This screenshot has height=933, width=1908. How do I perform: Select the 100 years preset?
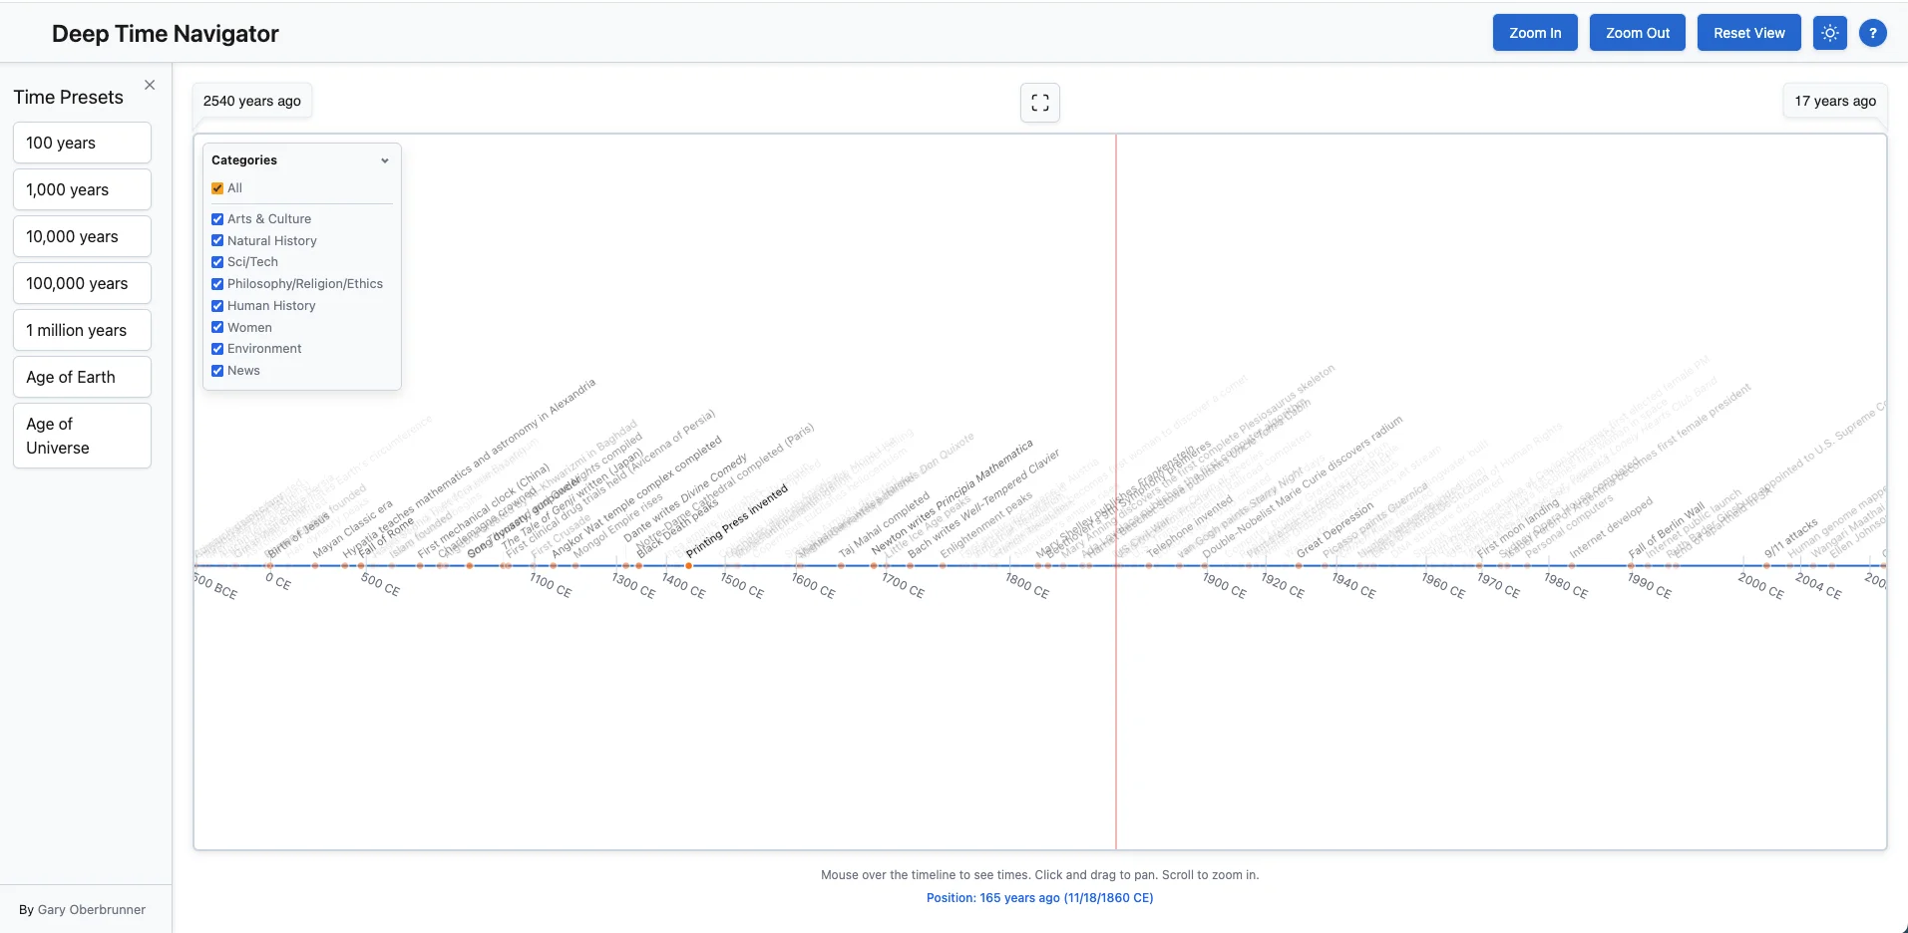pos(82,143)
